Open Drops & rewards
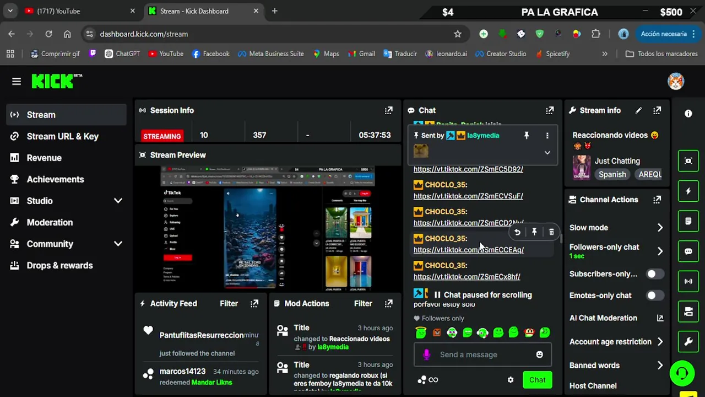This screenshot has height=397, width=705. 66,265
